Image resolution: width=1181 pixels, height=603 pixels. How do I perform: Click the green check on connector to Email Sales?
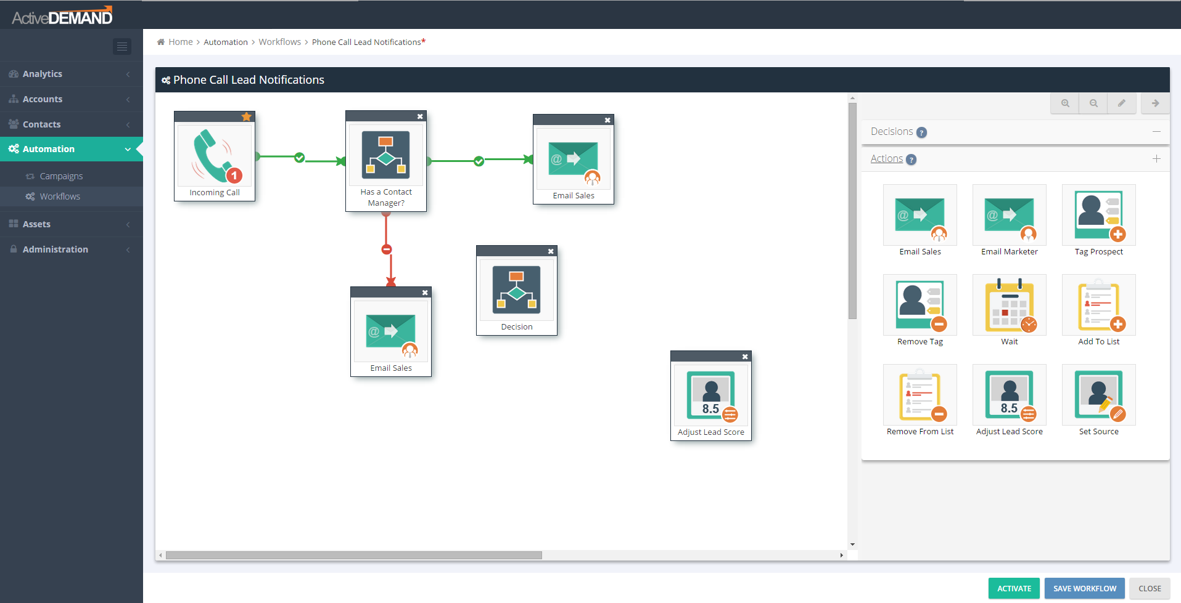[479, 161]
